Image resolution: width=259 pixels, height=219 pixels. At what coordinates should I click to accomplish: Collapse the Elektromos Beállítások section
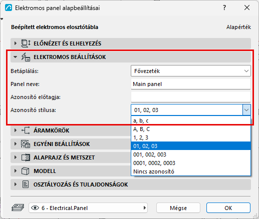coord(15,57)
